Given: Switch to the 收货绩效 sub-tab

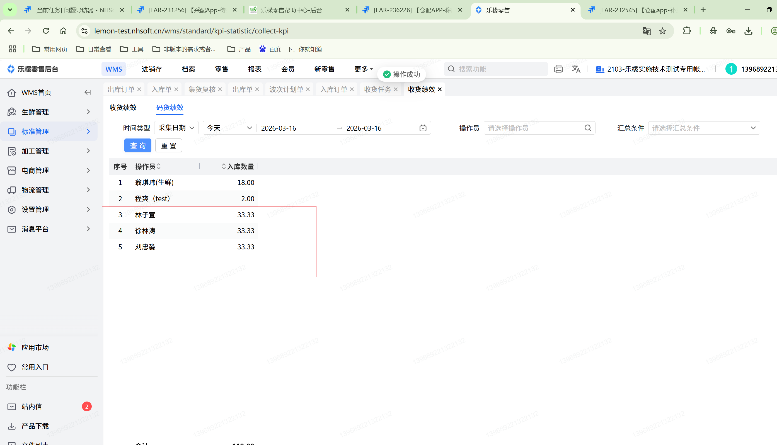Looking at the screenshot, I should click(x=123, y=108).
